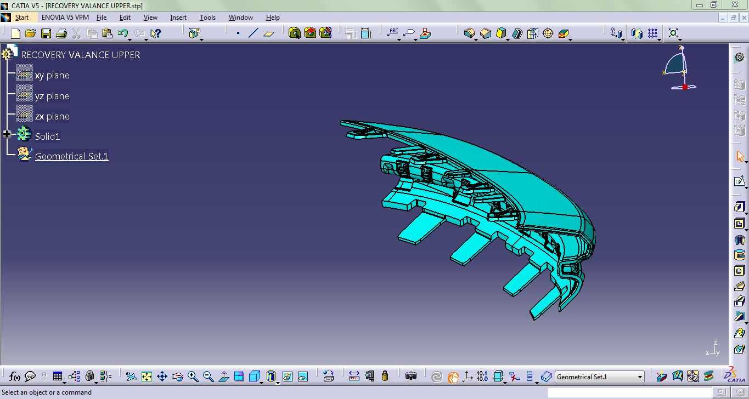The width and height of the screenshot is (749, 399).
Task: Select the Point creation tool
Action: [238, 33]
